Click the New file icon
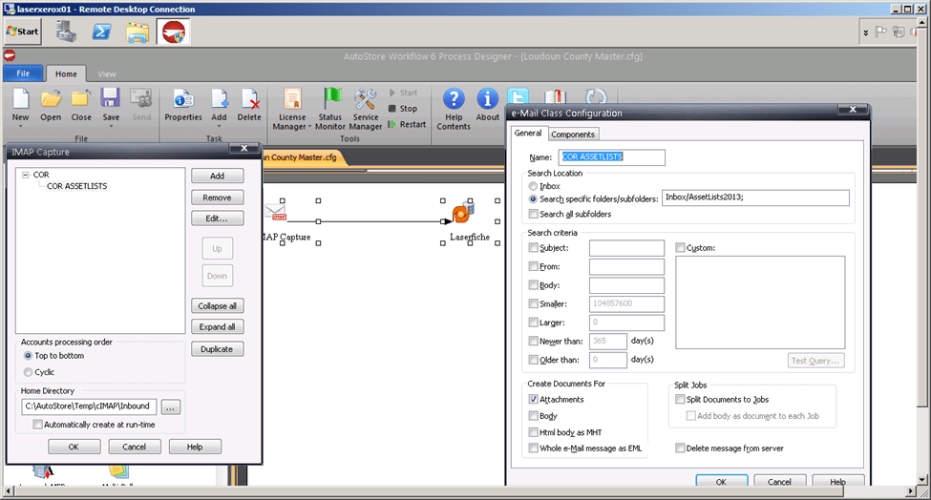This screenshot has height=500, width=931. [21, 99]
